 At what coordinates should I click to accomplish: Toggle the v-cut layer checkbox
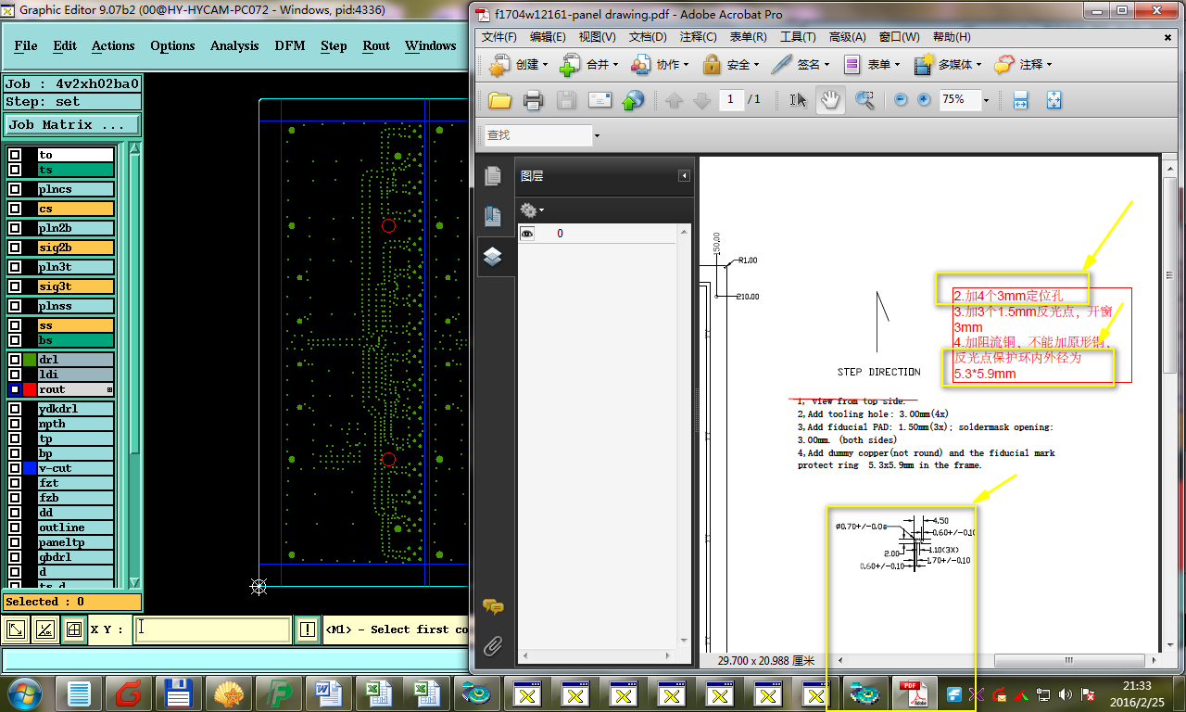pos(15,468)
